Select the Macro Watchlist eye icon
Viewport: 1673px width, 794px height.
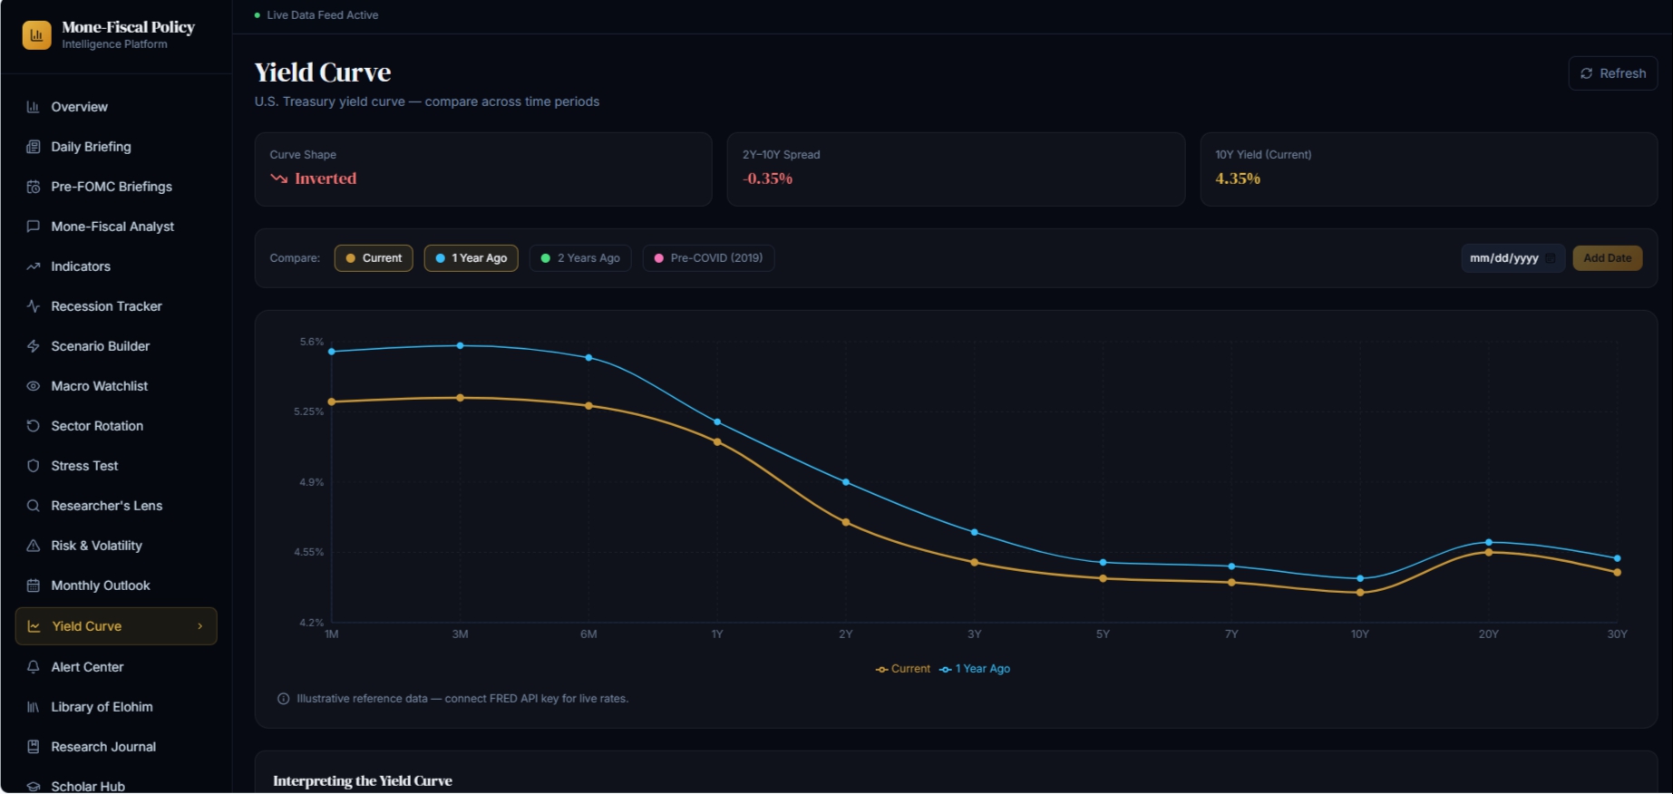pos(34,386)
